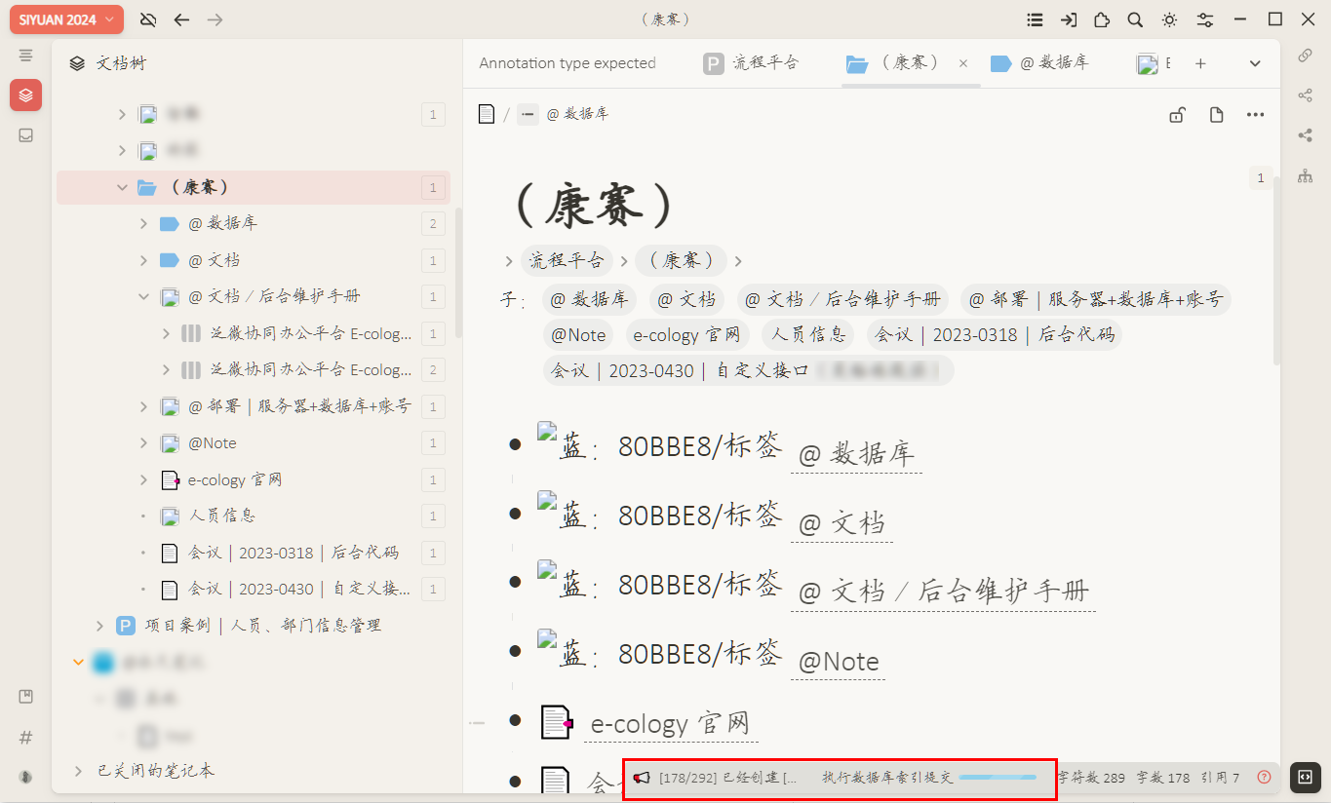This screenshot has width=1331, height=803.
Task: Click the document icon beside the lock
Action: coord(1216,115)
